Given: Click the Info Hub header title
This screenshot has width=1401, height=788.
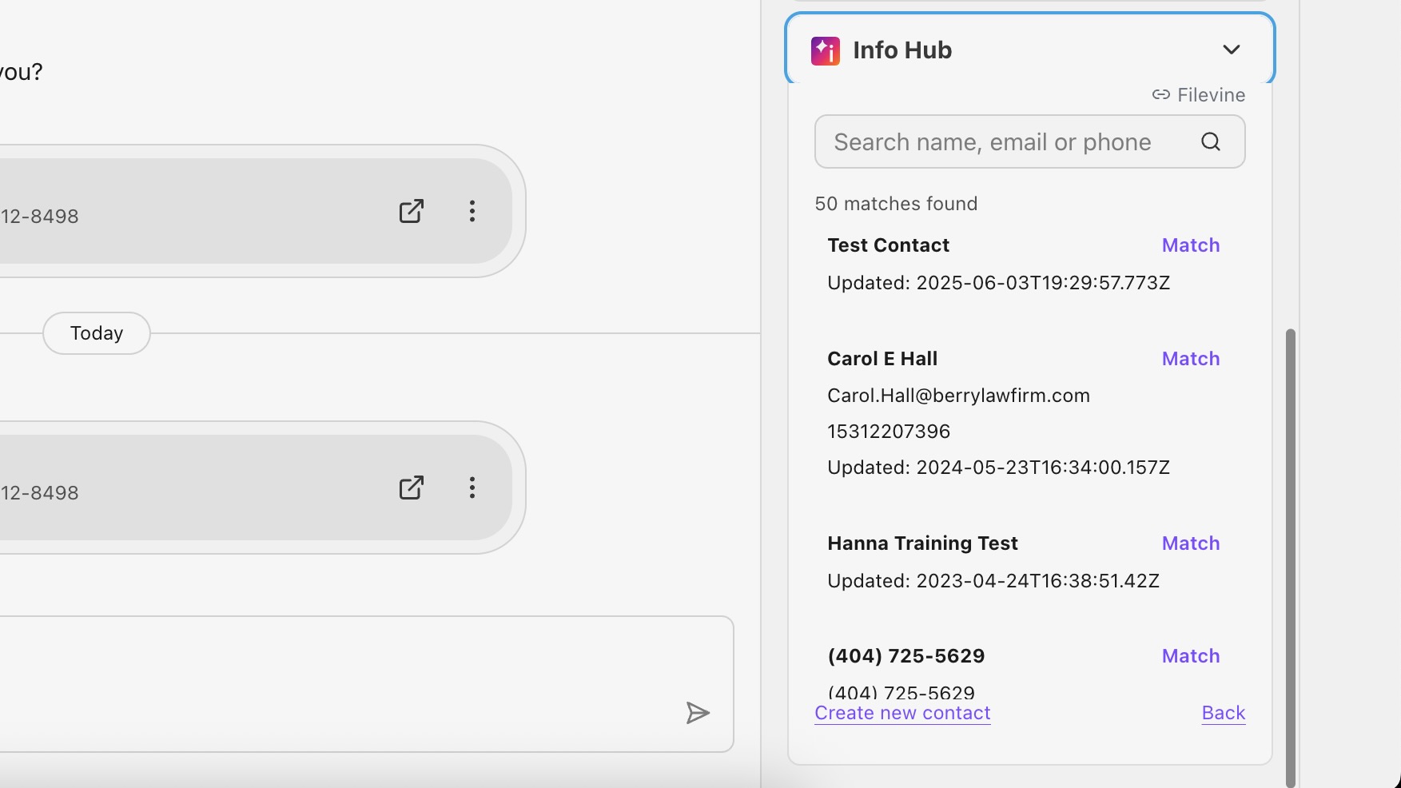Looking at the screenshot, I should [x=902, y=50].
